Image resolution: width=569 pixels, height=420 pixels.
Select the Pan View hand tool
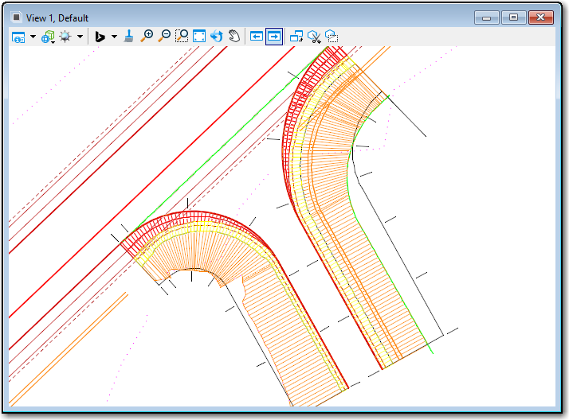(234, 37)
